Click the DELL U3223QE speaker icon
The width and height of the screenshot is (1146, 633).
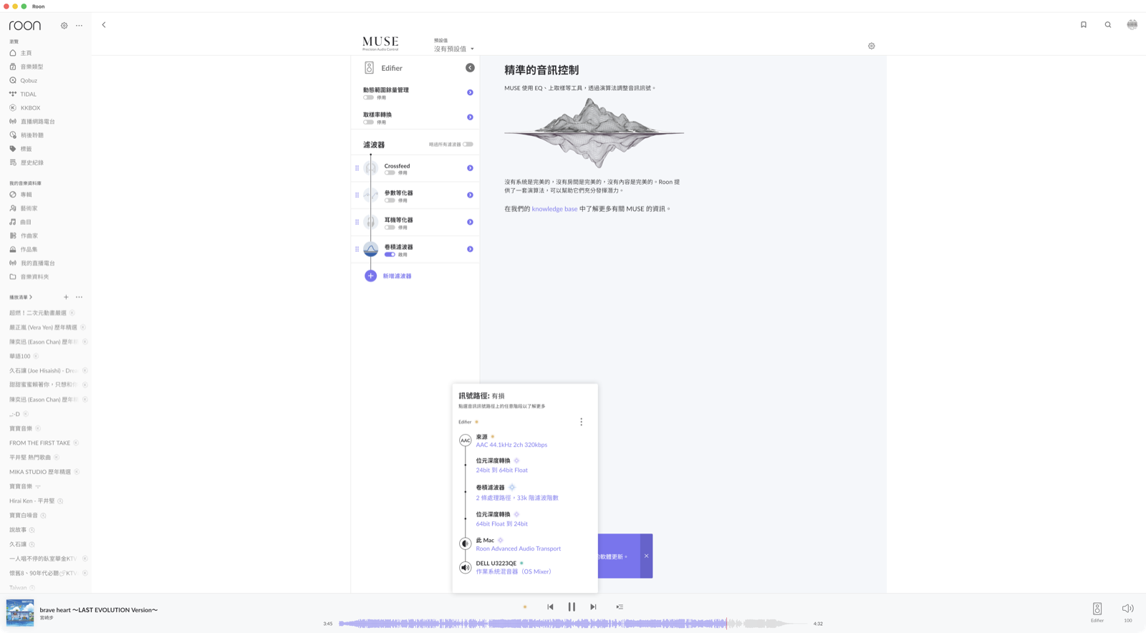(466, 567)
